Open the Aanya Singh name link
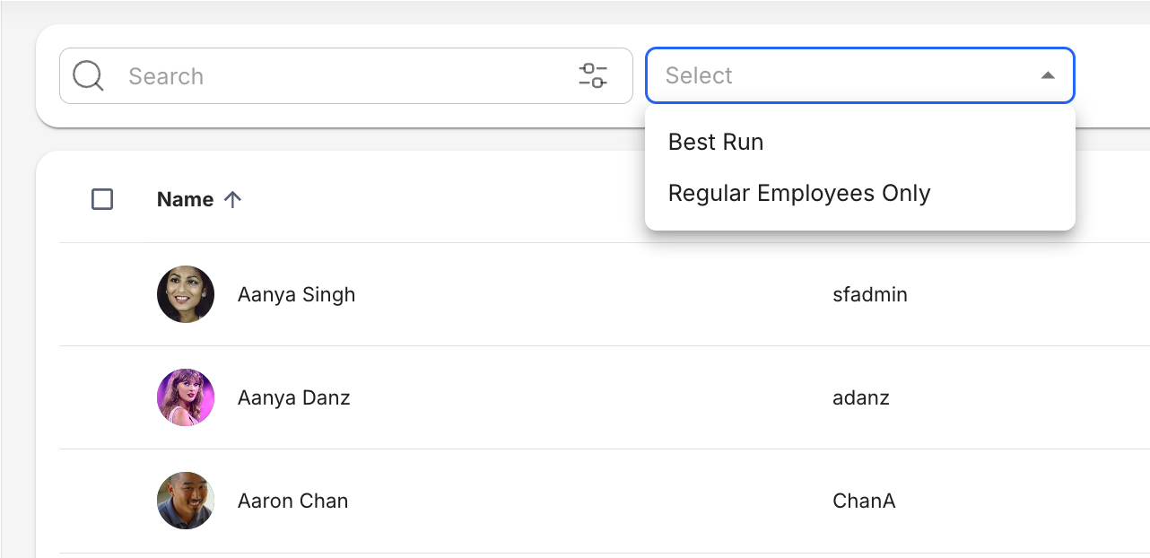 tap(296, 294)
